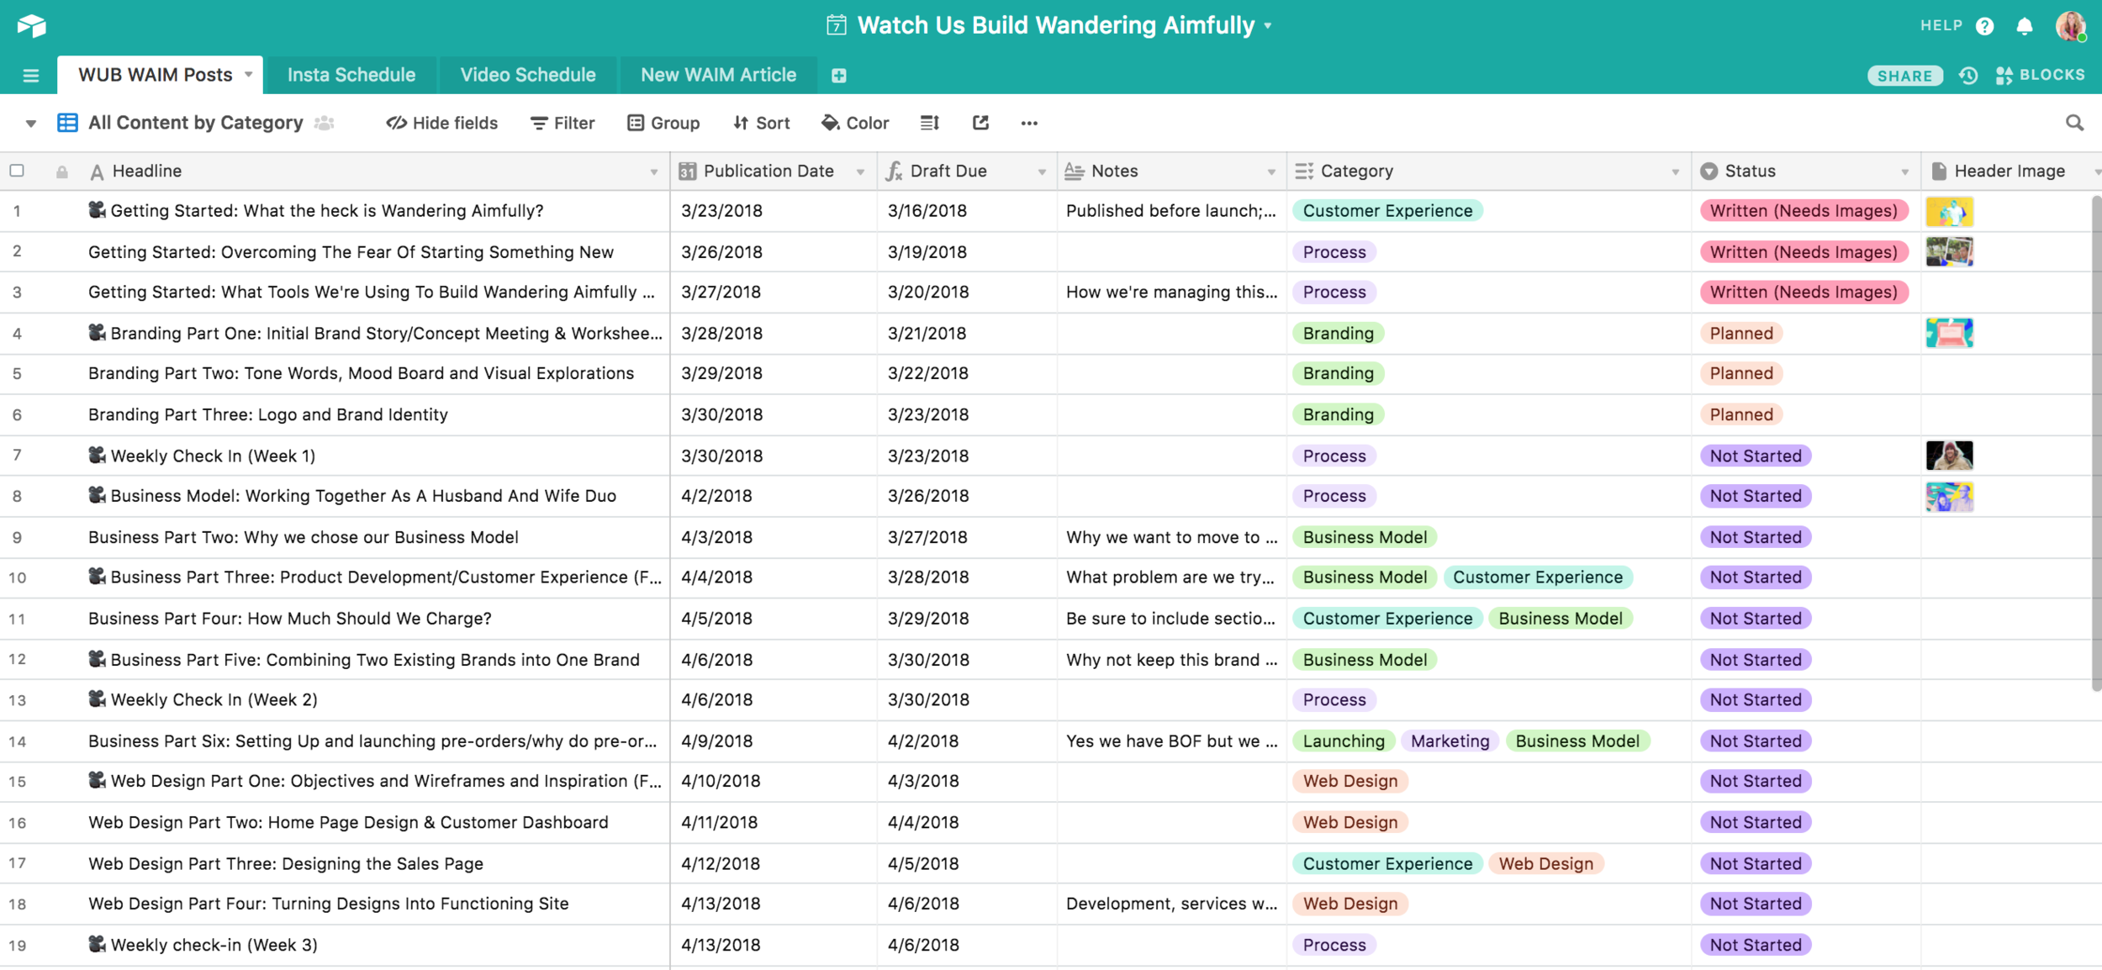This screenshot has height=970, width=2102.
Task: Open Notes column dropdown
Action: pos(1271,172)
